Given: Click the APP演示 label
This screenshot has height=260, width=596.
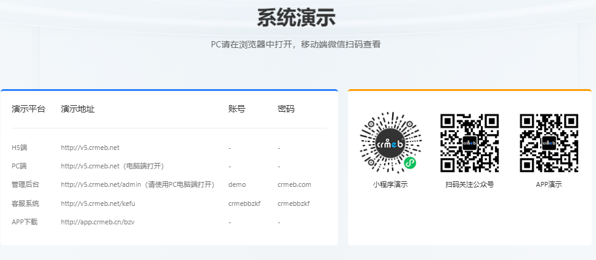Looking at the screenshot, I should [549, 184].
